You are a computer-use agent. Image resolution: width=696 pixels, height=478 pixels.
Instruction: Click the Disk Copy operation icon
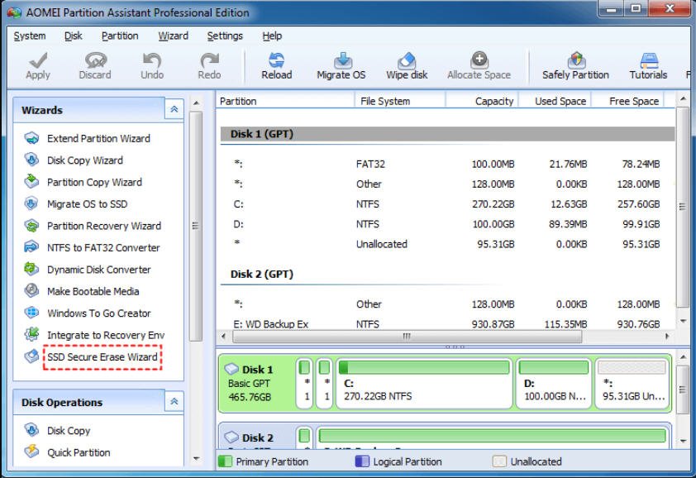(31, 430)
